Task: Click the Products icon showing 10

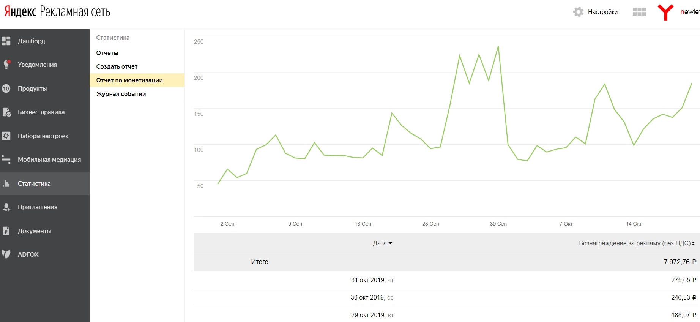Action: [6, 88]
